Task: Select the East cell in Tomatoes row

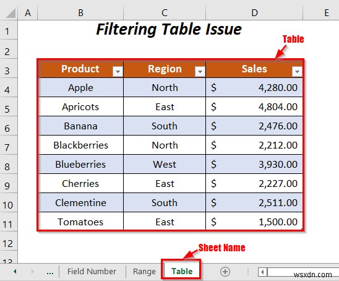Action: (x=165, y=222)
